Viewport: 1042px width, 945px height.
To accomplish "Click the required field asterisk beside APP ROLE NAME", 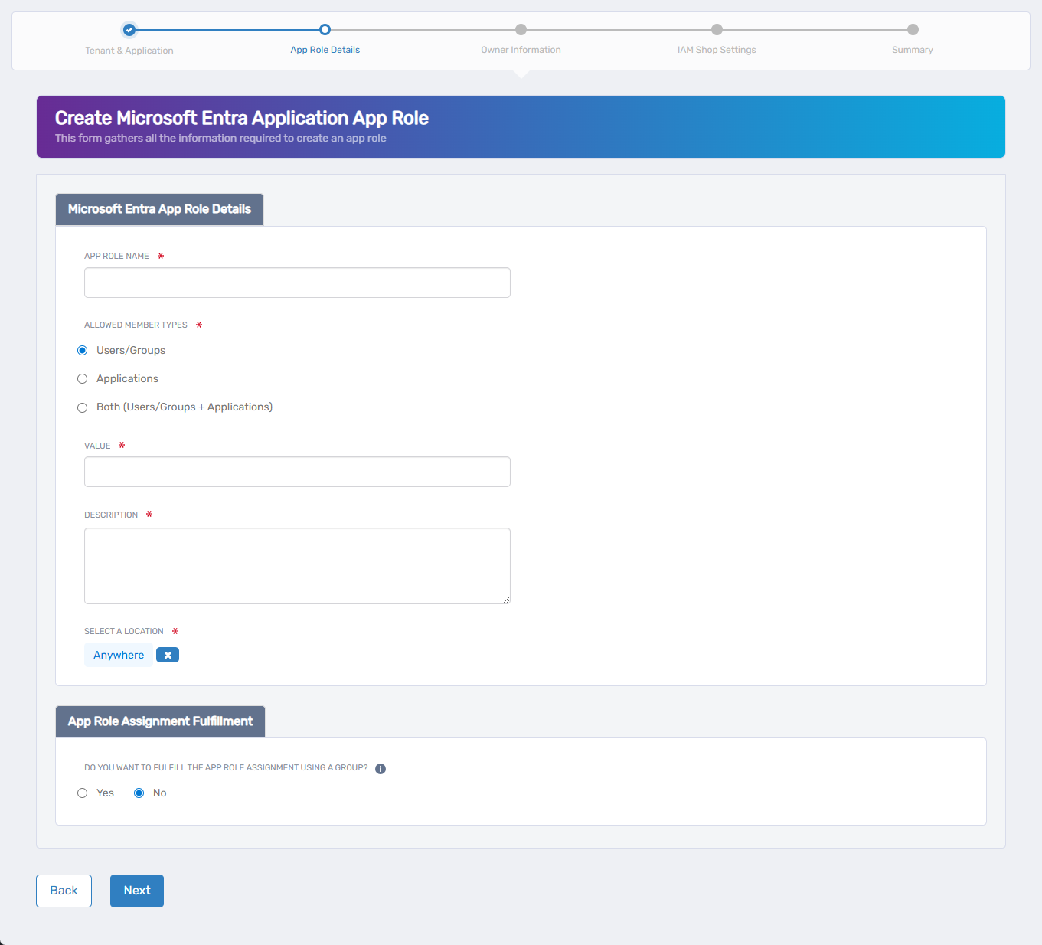I will pos(160,257).
